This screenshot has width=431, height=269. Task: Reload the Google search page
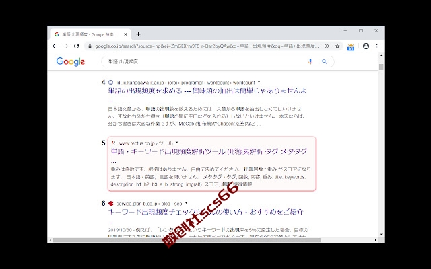pos(76,46)
